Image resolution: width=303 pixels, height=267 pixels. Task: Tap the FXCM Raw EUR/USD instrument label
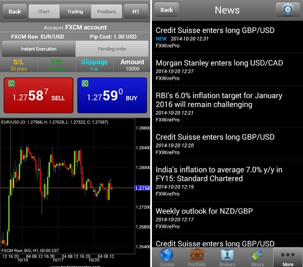[38, 37]
